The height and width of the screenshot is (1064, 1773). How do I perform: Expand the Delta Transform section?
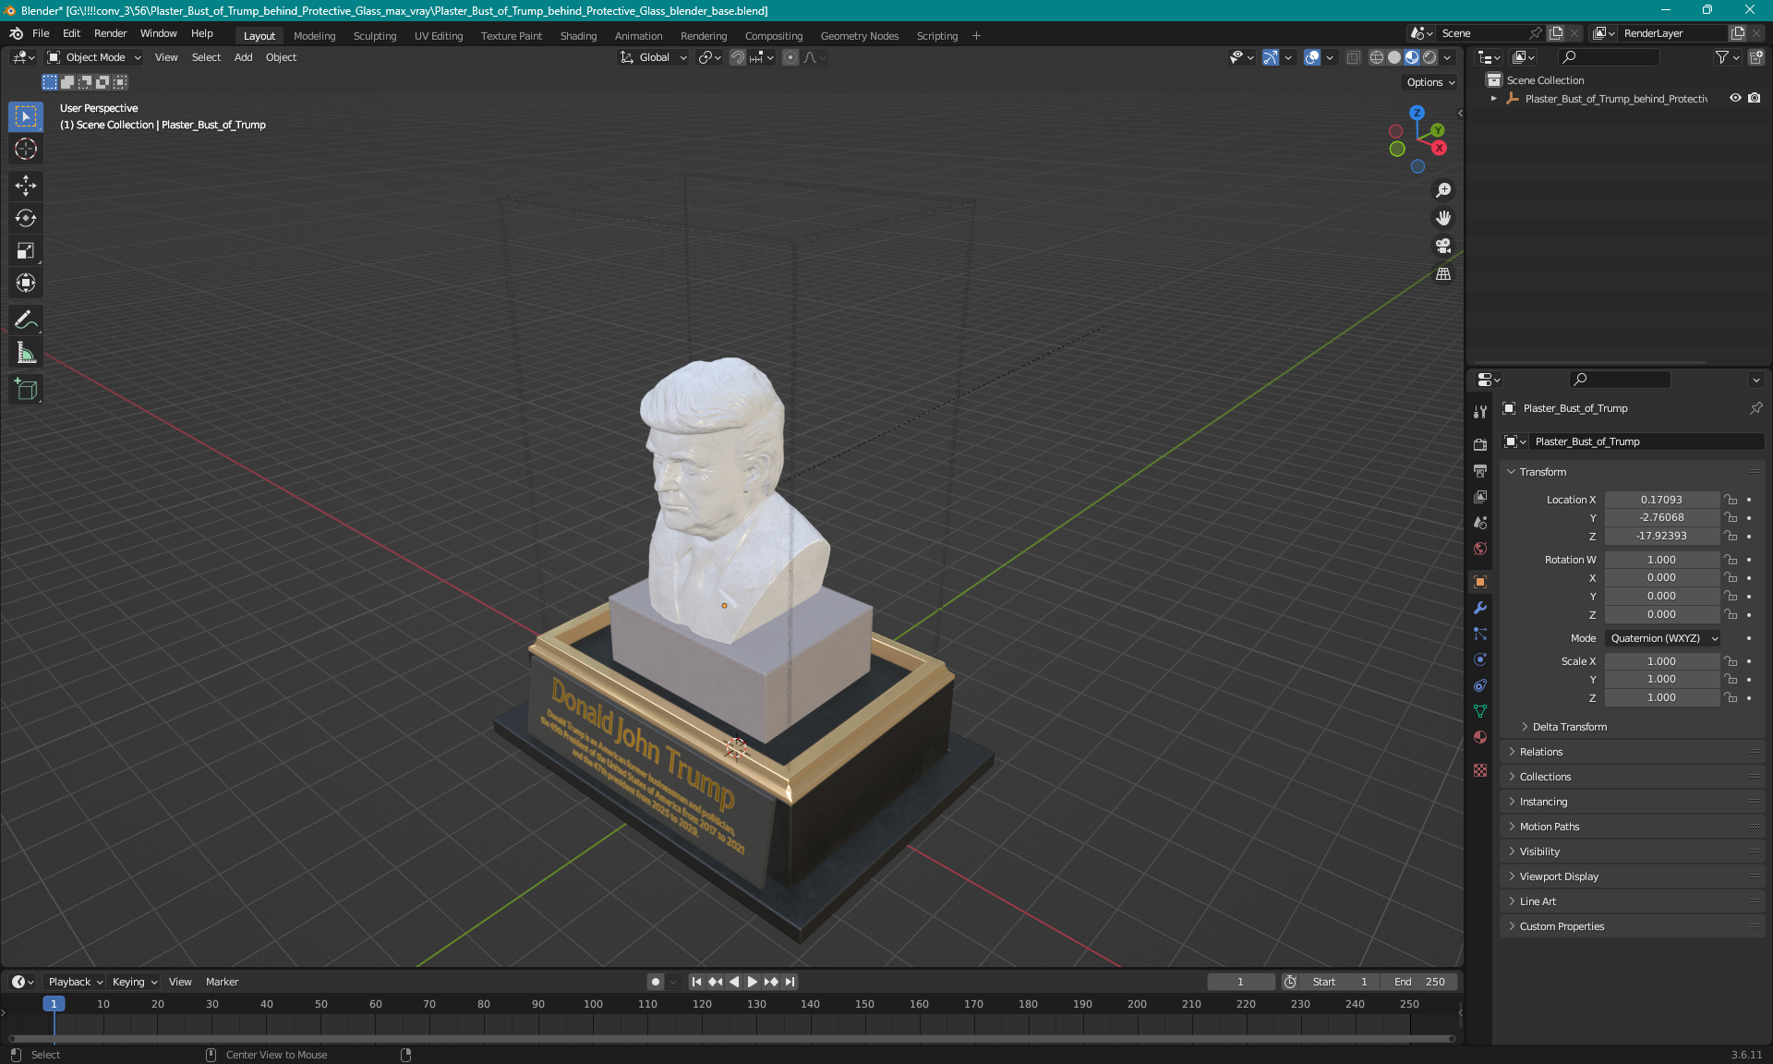1569,727
